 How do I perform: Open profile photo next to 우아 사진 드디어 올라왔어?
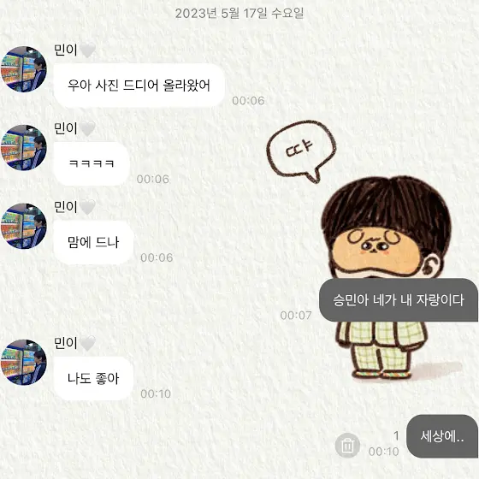click(x=24, y=69)
